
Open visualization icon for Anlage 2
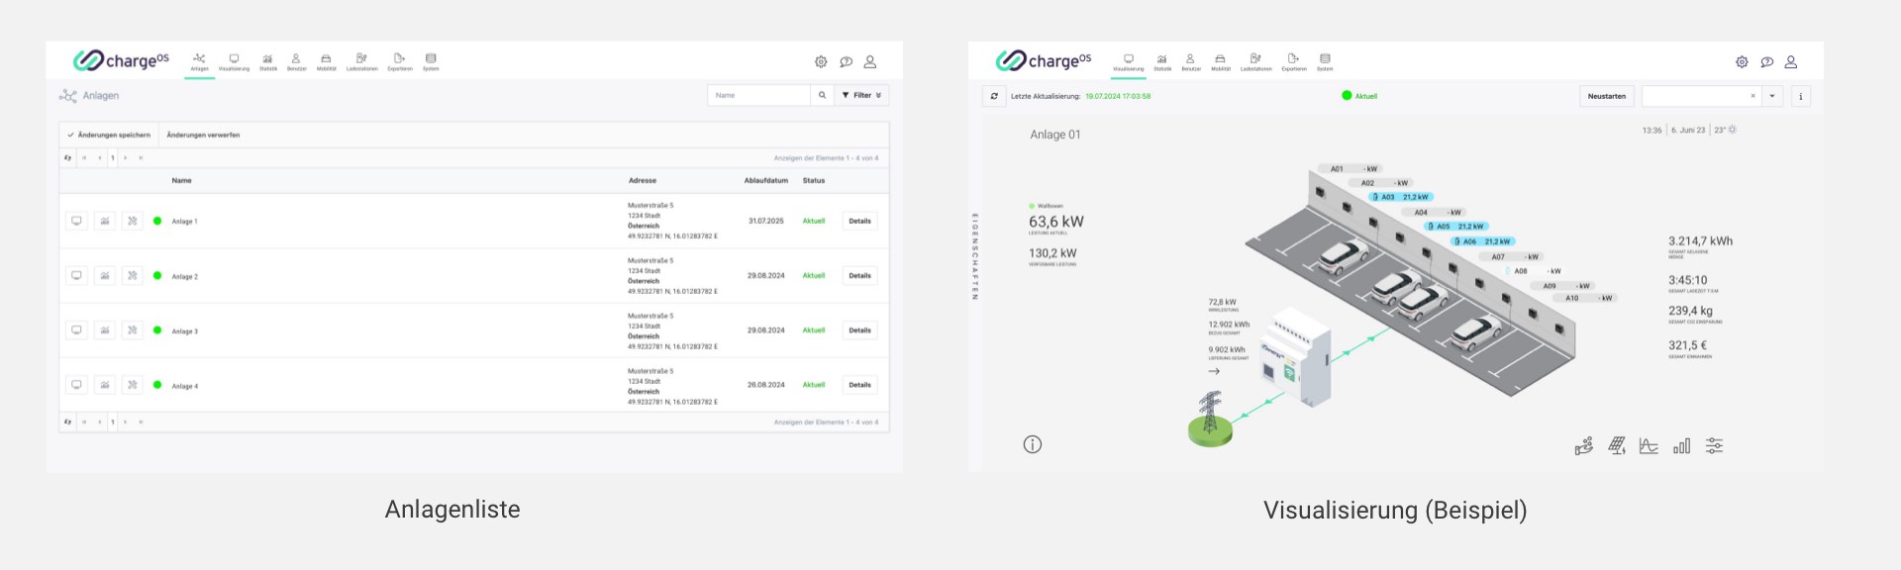pos(76,275)
